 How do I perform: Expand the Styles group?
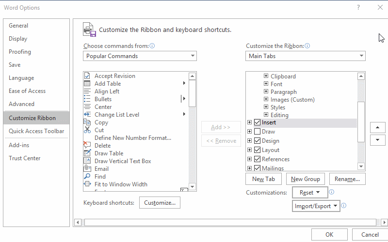click(x=266, y=106)
